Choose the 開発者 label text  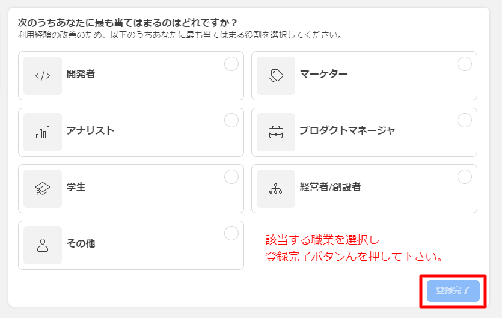point(81,74)
